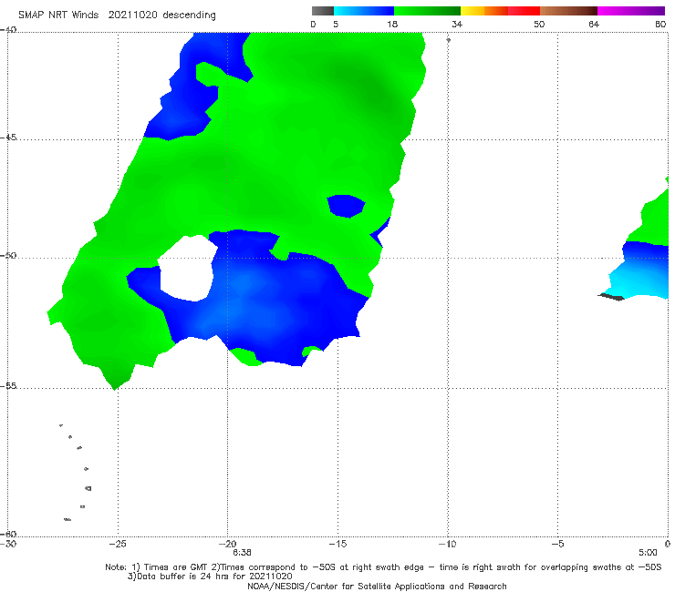Click the magenta-purple color bar segment
The image size is (675, 592).
(x=631, y=11)
